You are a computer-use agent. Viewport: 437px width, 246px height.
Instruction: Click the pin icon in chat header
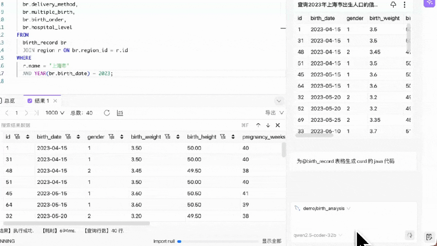click(x=393, y=4)
